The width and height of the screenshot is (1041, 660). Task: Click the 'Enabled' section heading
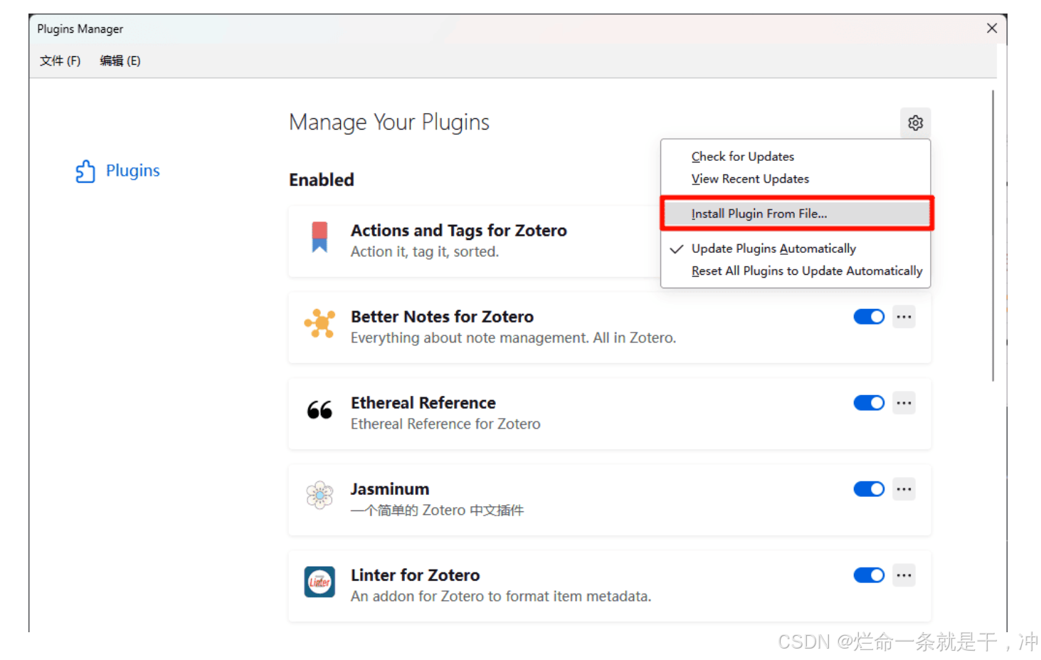pyautogui.click(x=322, y=180)
